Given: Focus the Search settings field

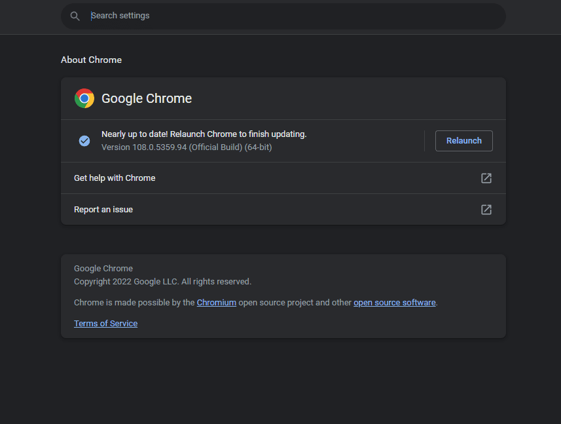Looking at the screenshot, I should [283, 16].
